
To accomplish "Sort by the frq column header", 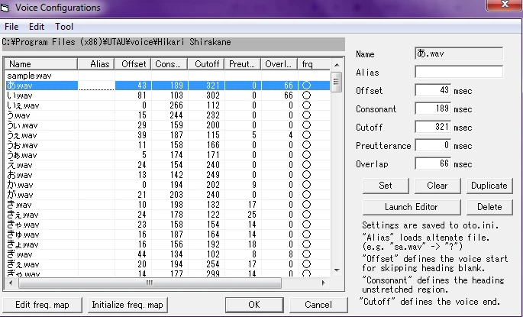I will point(314,63).
